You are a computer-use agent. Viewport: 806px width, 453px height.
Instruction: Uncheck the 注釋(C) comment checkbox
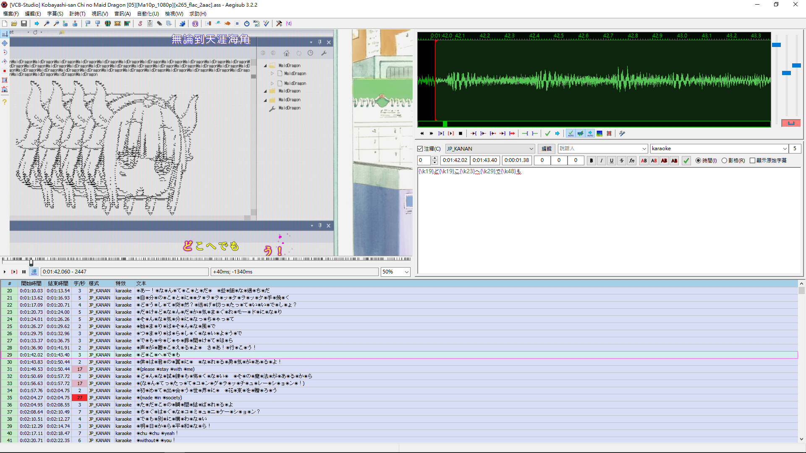pos(420,148)
